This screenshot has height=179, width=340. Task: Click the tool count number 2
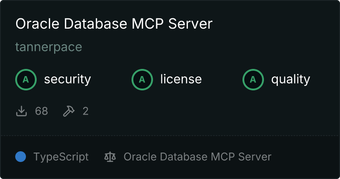click(x=85, y=111)
